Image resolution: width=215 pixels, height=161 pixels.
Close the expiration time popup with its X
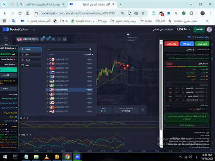[x=143, y=110]
